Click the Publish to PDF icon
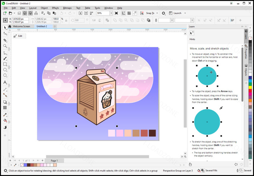254x176 pixels. (x=92, y=13)
